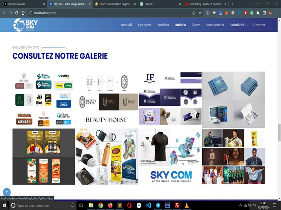Toggle the browser side panel icon

tap(264, 13)
